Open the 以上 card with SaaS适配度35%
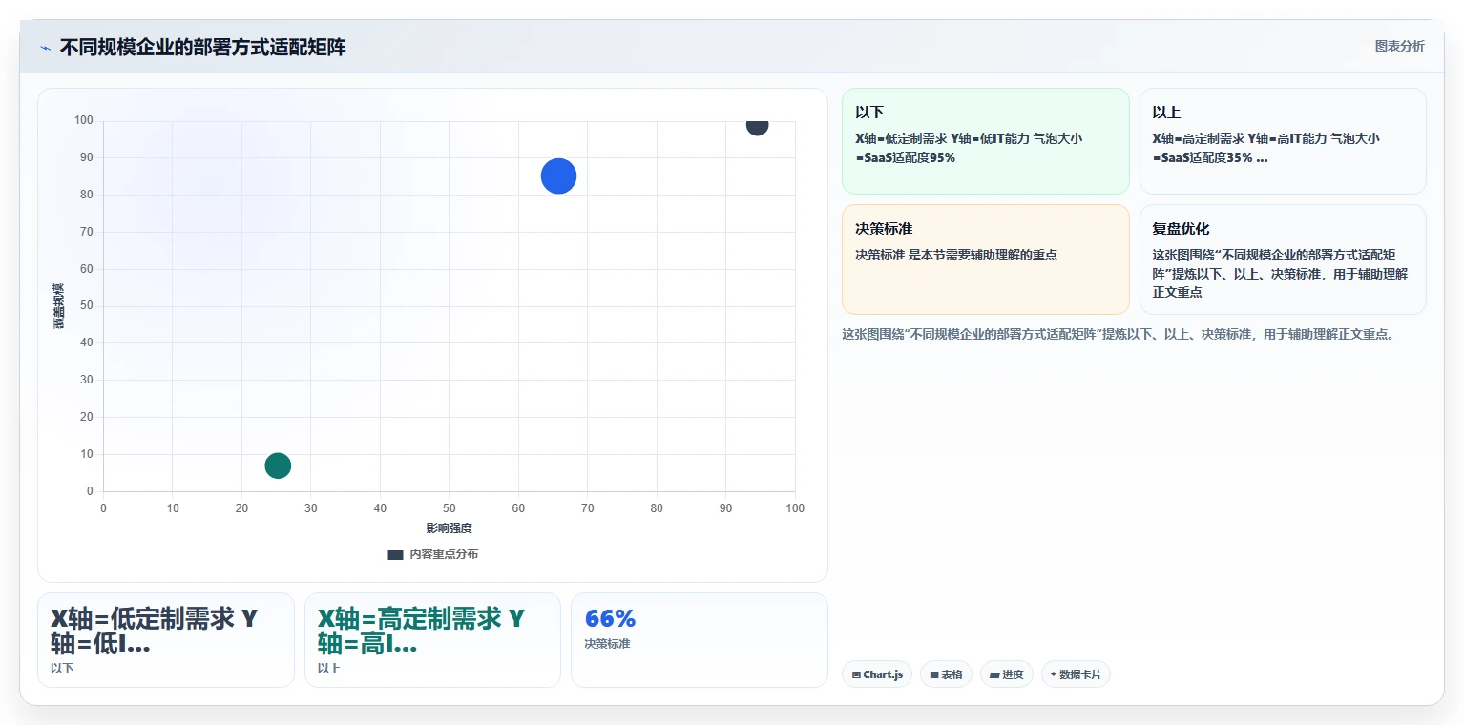This screenshot has width=1464, height=725. point(1283,141)
